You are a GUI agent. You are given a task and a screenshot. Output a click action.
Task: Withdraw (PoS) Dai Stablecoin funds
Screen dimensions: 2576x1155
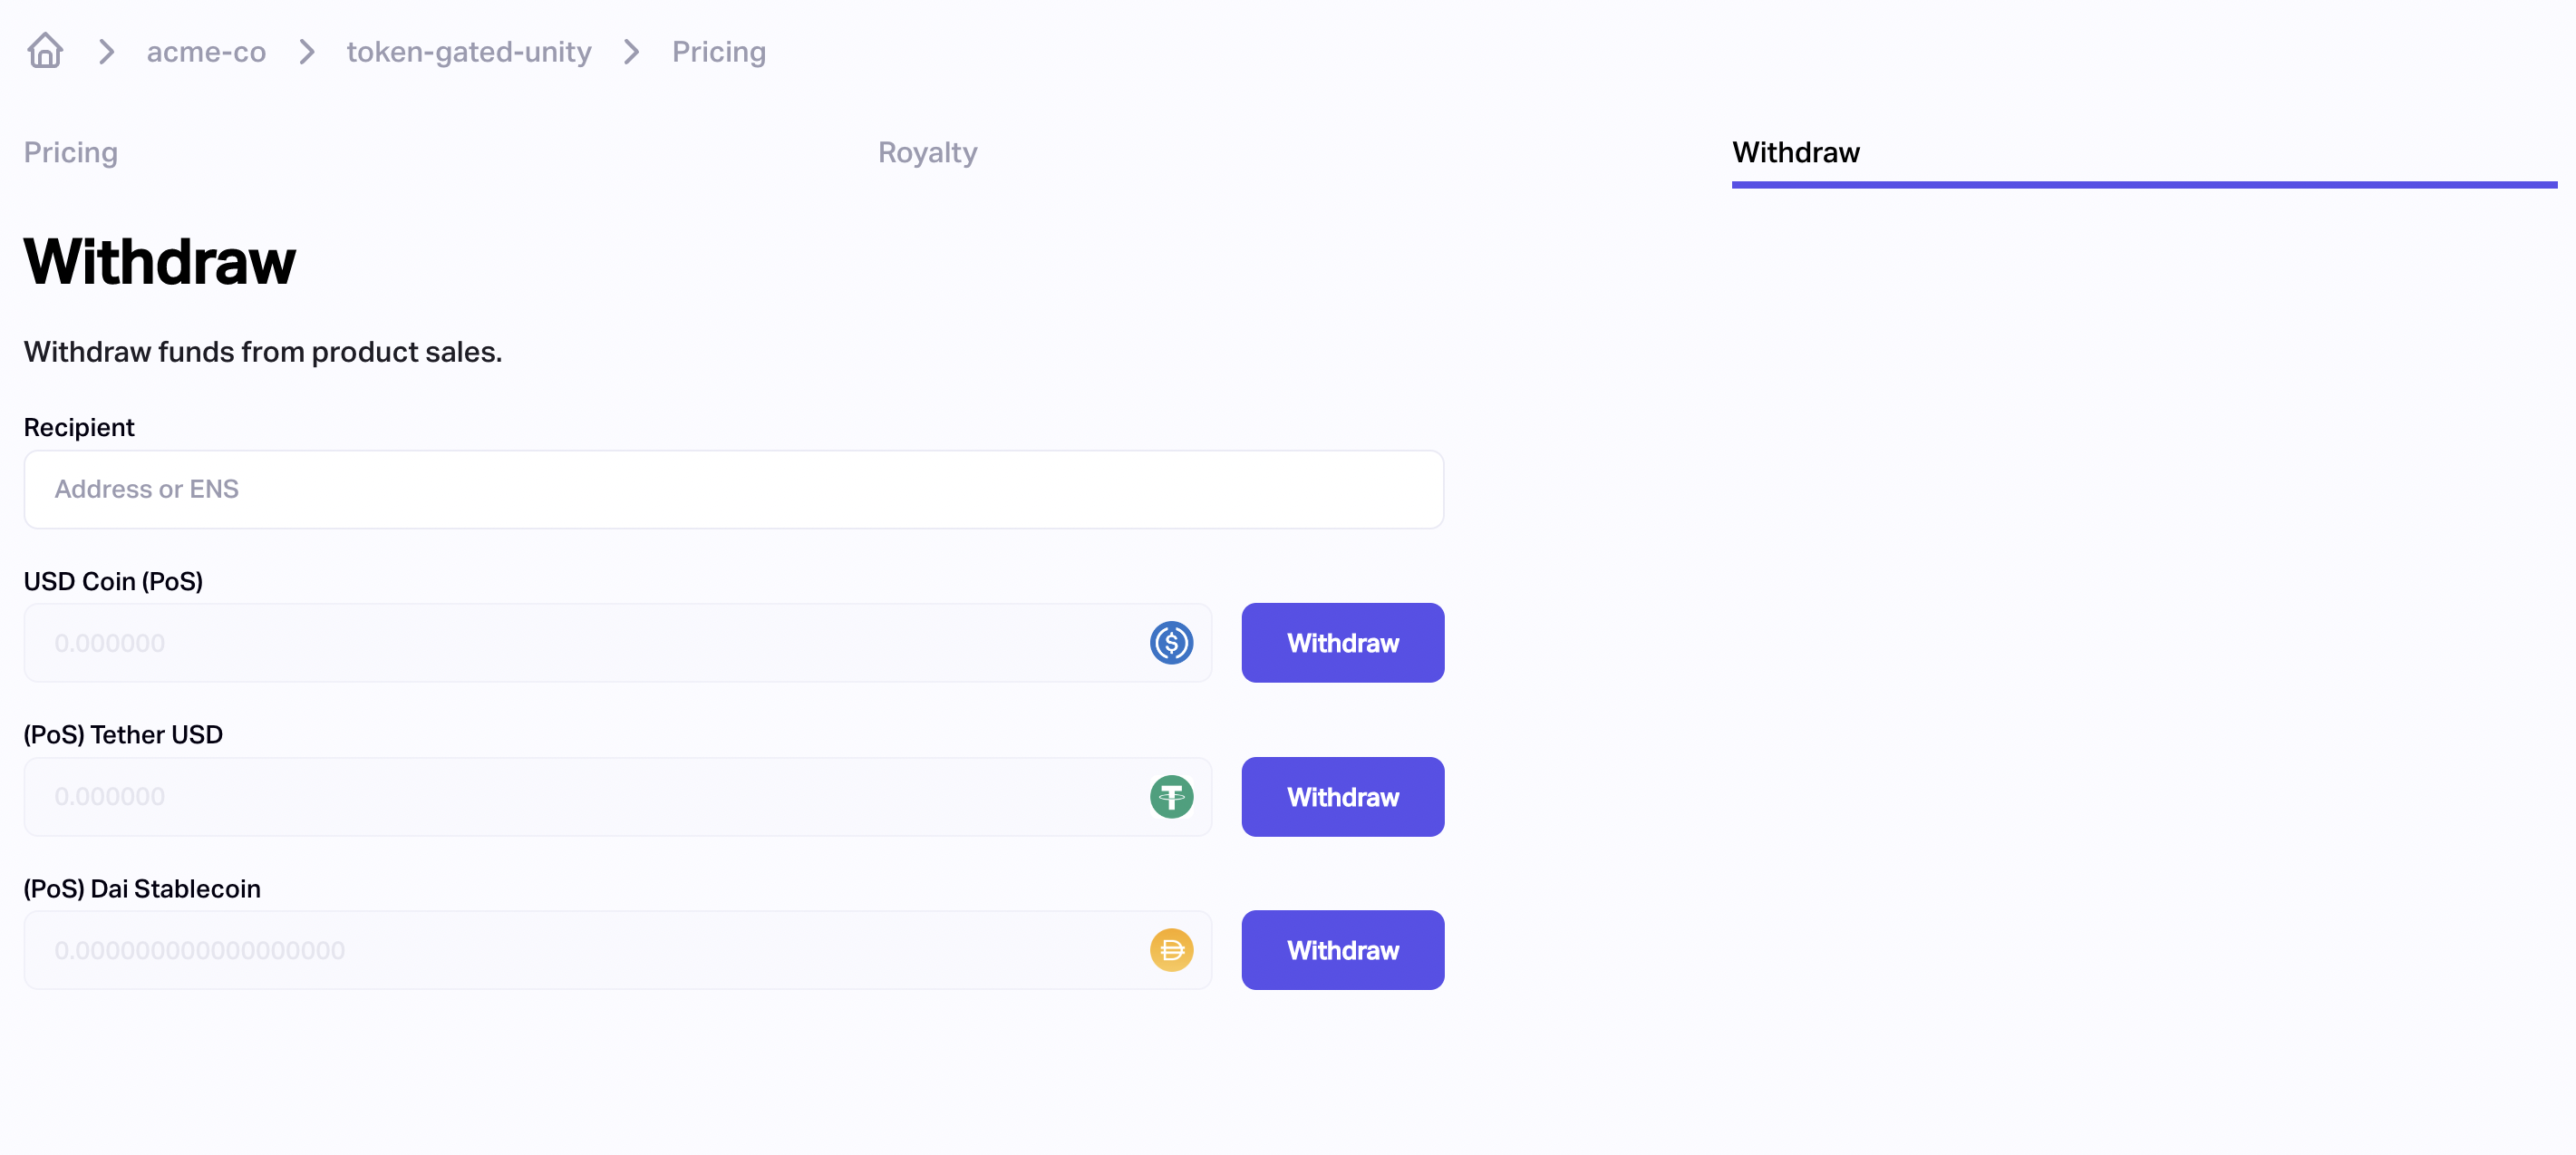[x=1343, y=950]
